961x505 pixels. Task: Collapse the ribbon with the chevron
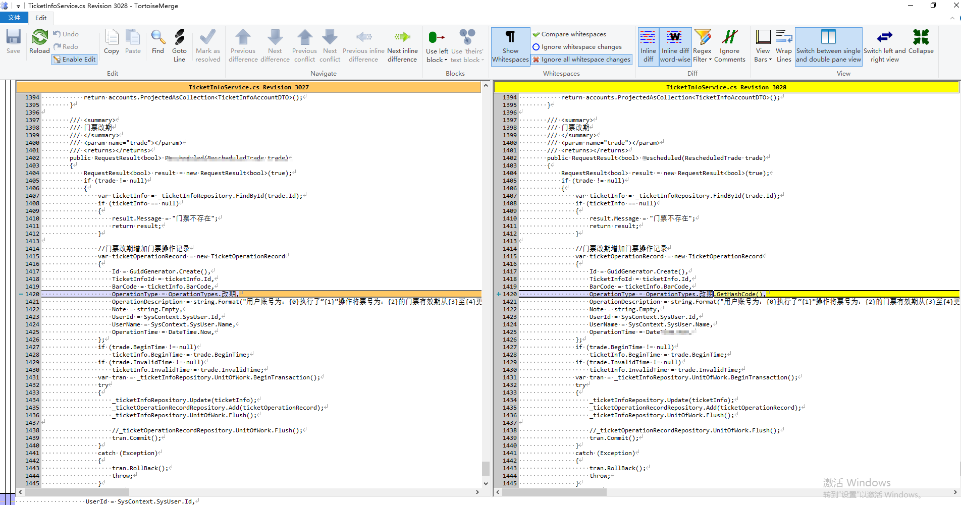click(952, 18)
